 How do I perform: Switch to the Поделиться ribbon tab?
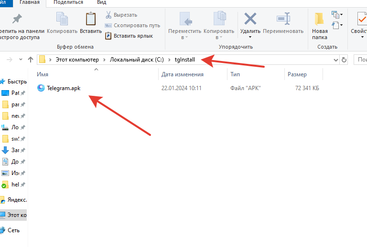68,2
